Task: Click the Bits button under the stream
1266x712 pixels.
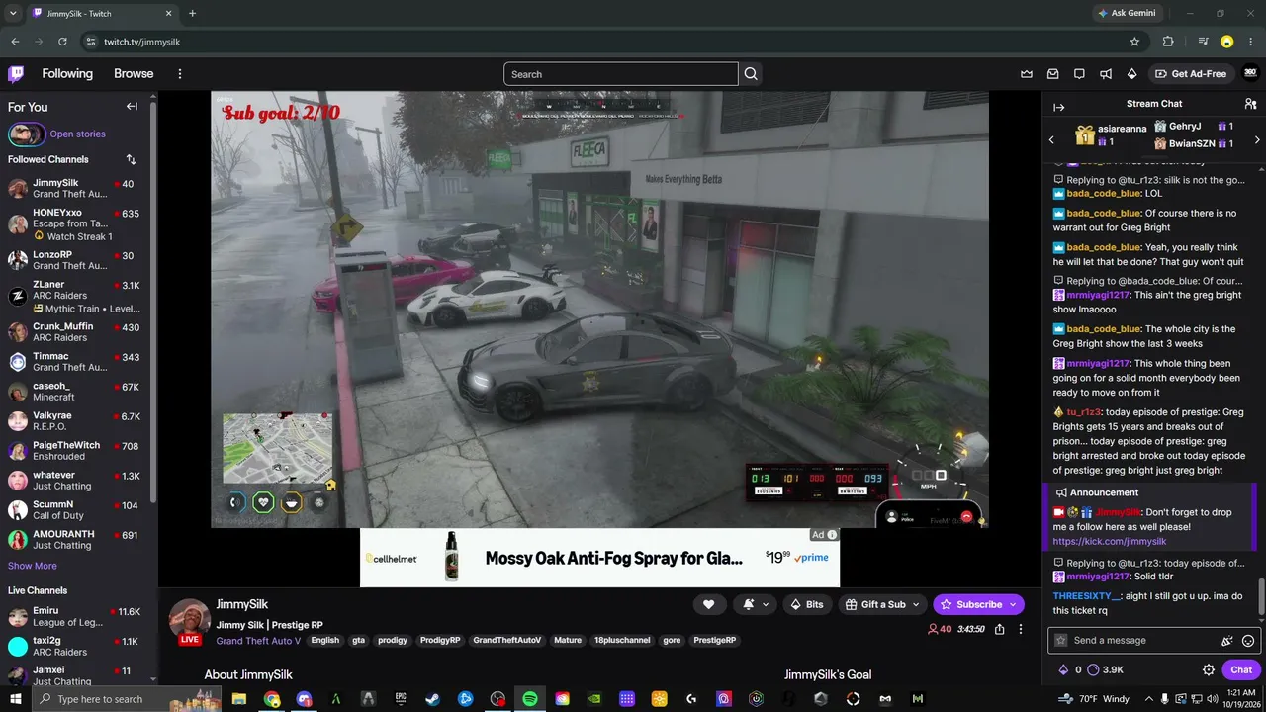Action: pyautogui.click(x=807, y=604)
